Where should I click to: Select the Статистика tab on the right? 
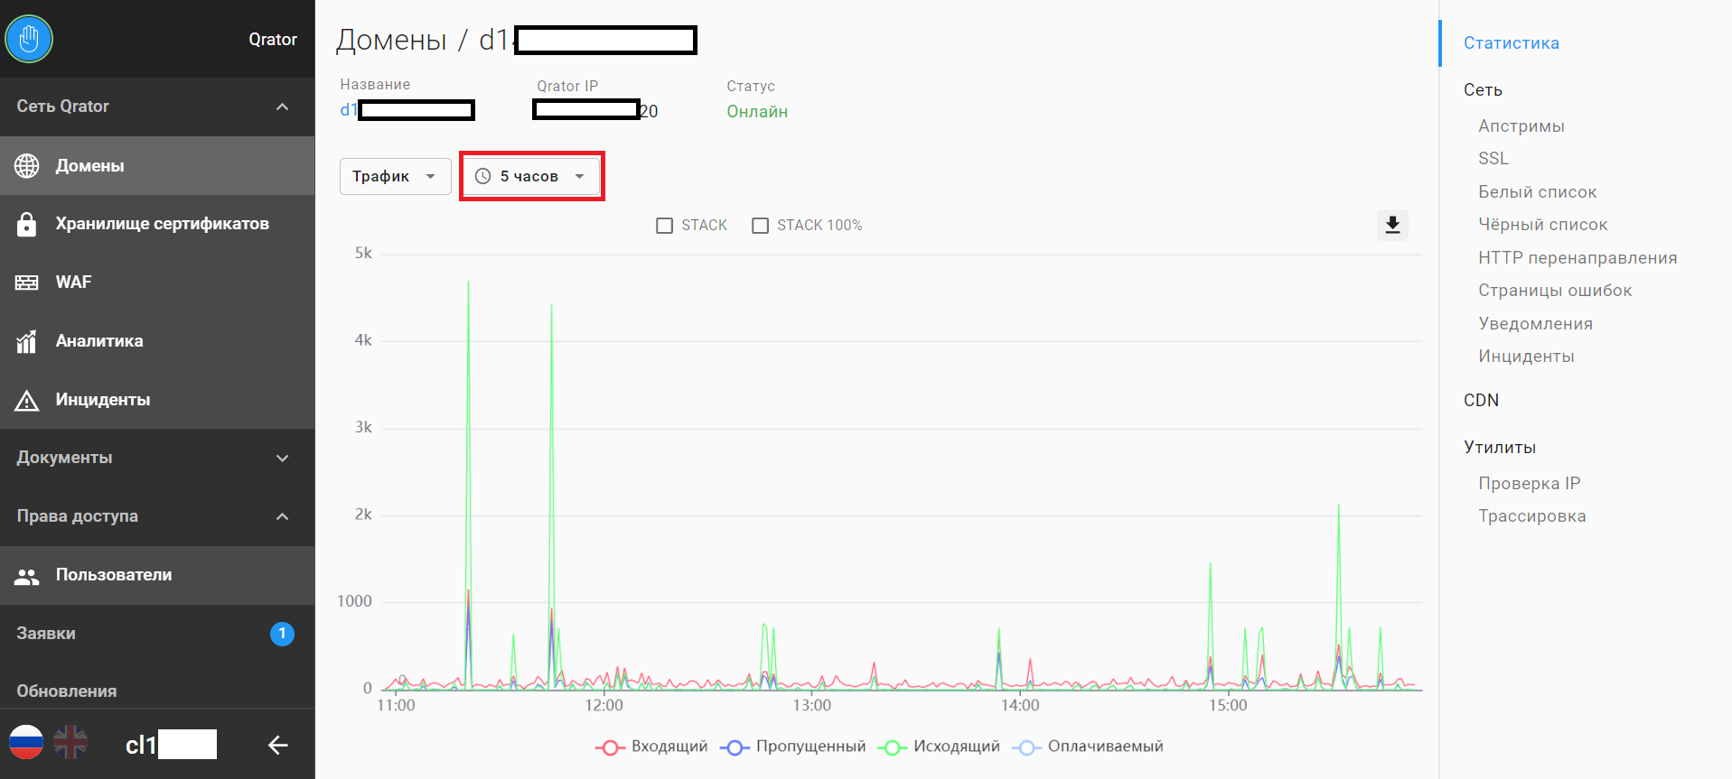tap(1511, 43)
